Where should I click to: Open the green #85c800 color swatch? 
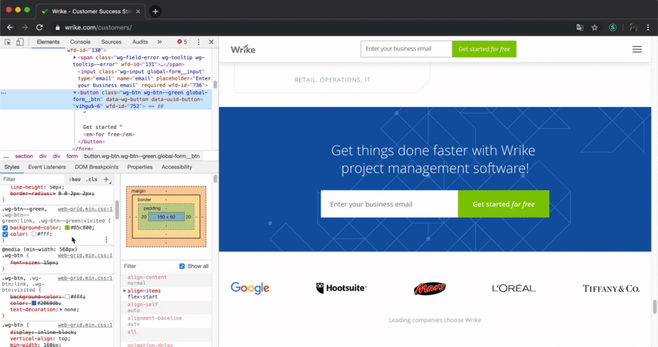tap(67, 227)
